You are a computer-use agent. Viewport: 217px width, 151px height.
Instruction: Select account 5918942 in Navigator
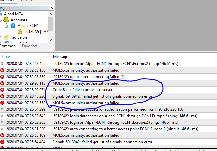coord(36,32)
